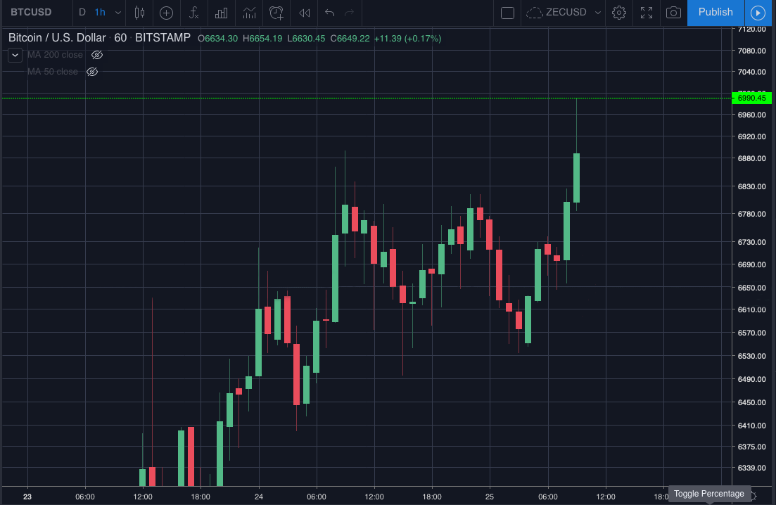The width and height of the screenshot is (776, 505).
Task: Take a chart snapshot with the camera icon
Action: point(673,13)
